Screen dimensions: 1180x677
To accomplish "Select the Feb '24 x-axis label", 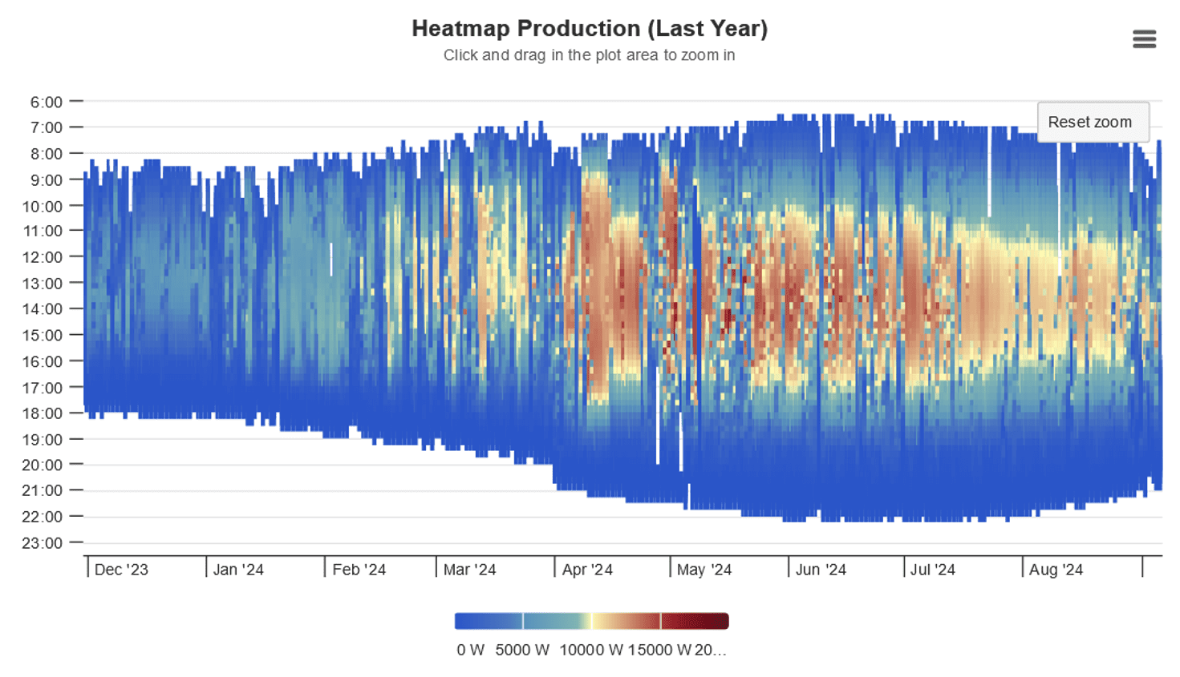I will click(359, 570).
